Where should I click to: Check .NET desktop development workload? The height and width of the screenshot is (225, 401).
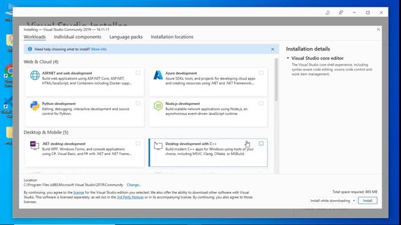(138, 143)
